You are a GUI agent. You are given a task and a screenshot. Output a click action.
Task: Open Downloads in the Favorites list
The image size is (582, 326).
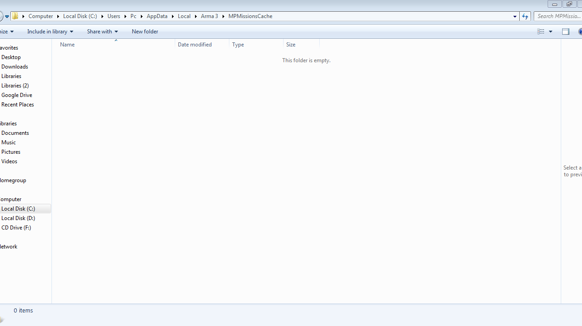[x=15, y=67]
